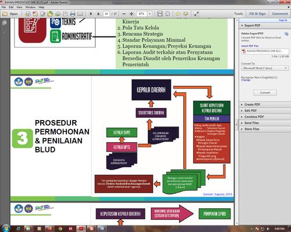This screenshot has height=232, width=291.
Task: Click the selected PDF file field
Action: tap(265, 51)
